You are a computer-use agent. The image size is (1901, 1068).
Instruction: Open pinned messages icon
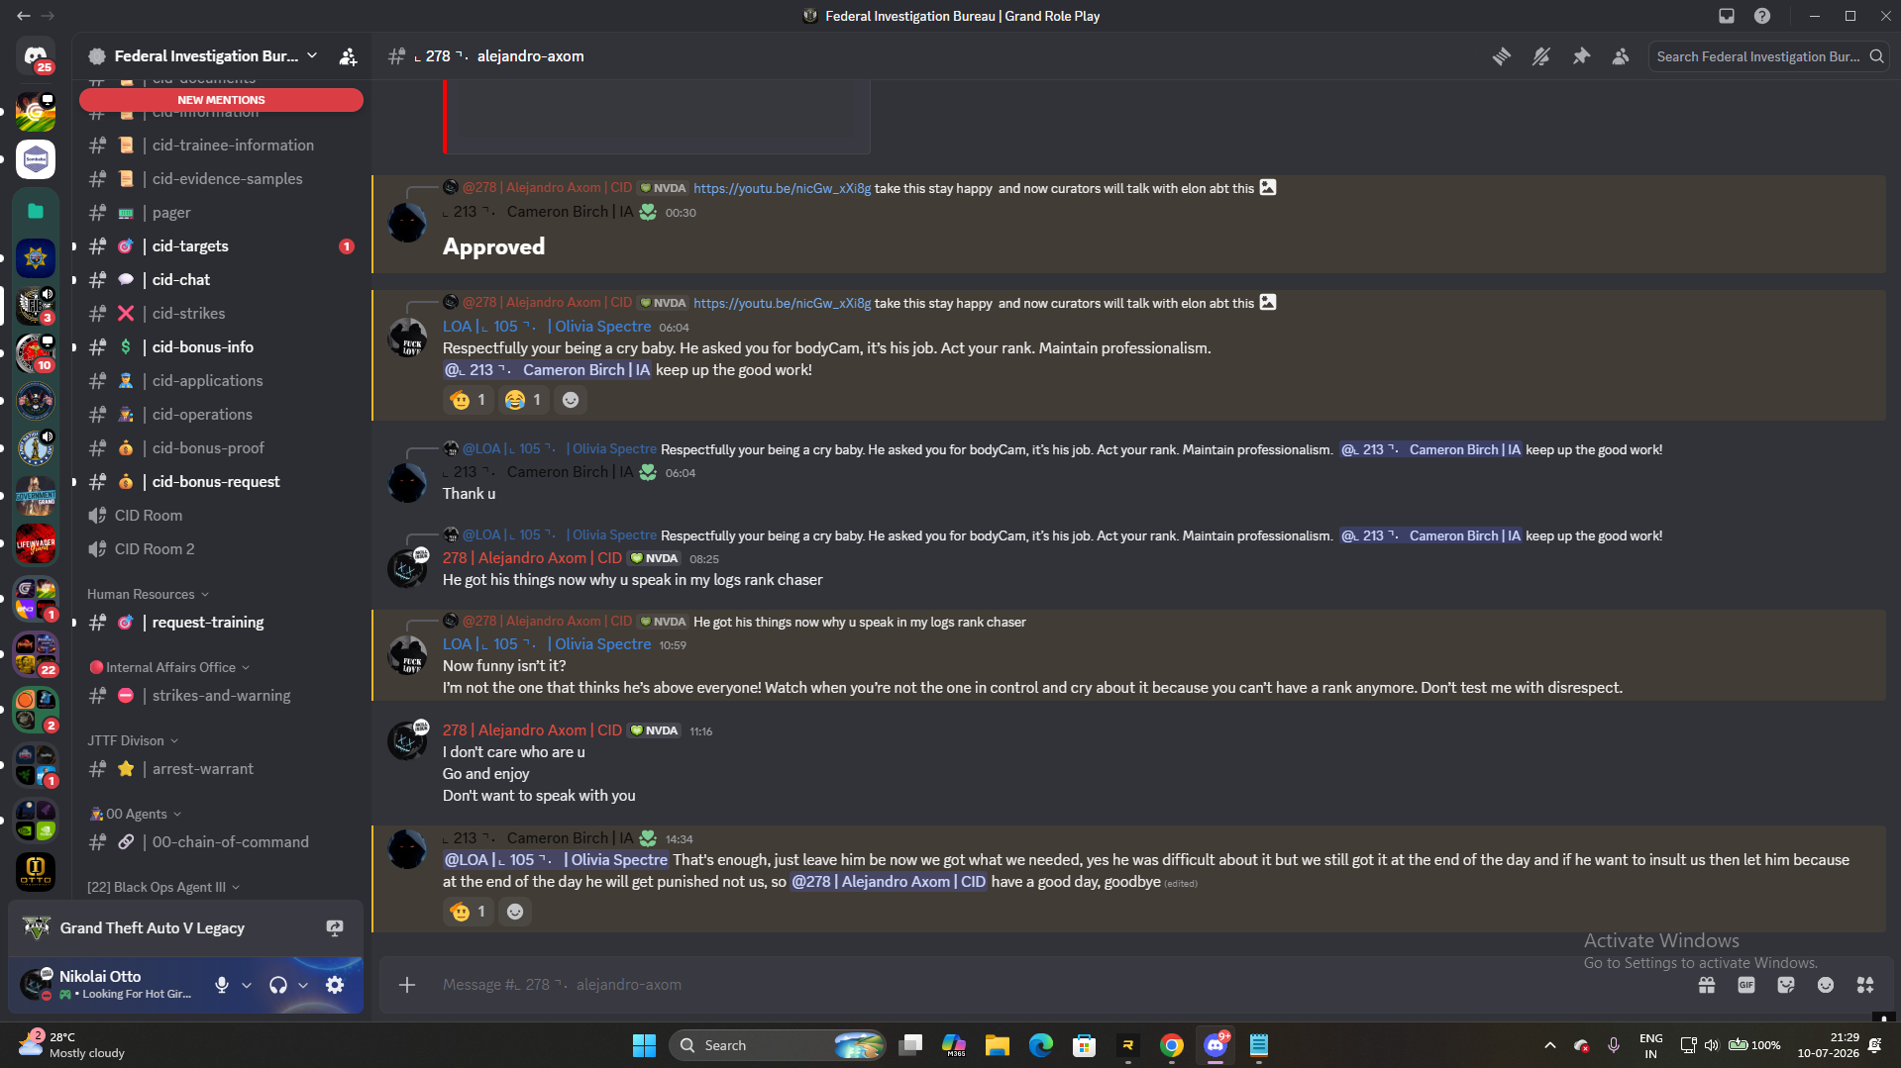[x=1581, y=56]
